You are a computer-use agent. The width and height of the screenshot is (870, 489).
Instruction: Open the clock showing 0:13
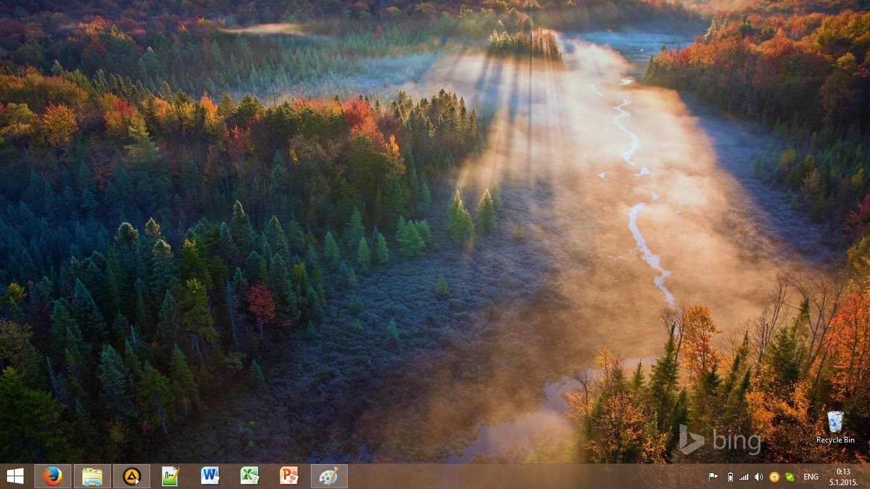(844, 476)
